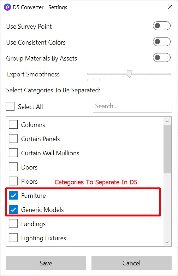Click the D5 Converter logo icon
Image resolution: width=178 pixels, height=276 pixels.
tap(7, 7)
